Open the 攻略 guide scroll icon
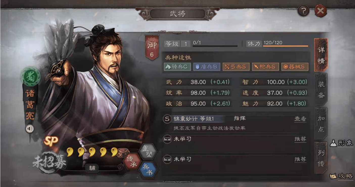The image size is (355, 187). tap(333, 176)
